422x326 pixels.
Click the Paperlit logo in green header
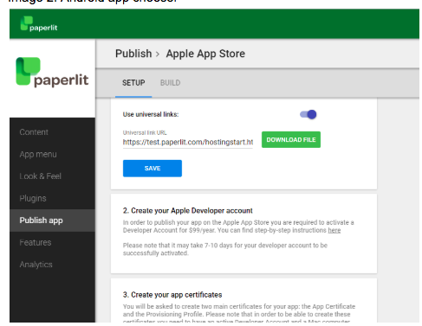(x=39, y=24)
